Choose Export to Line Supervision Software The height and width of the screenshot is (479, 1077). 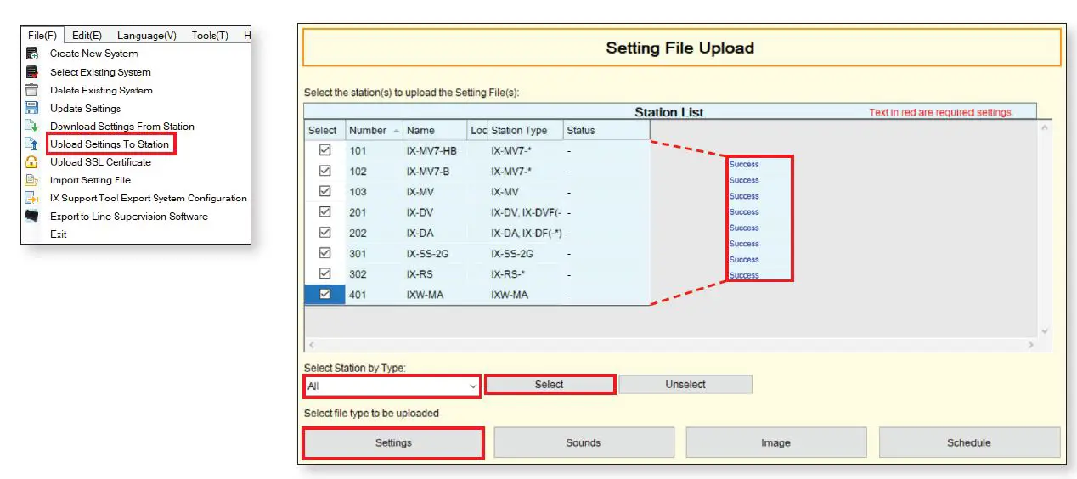tap(129, 216)
